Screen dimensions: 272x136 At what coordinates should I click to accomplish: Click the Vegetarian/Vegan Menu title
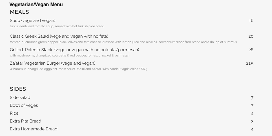point(36,4)
